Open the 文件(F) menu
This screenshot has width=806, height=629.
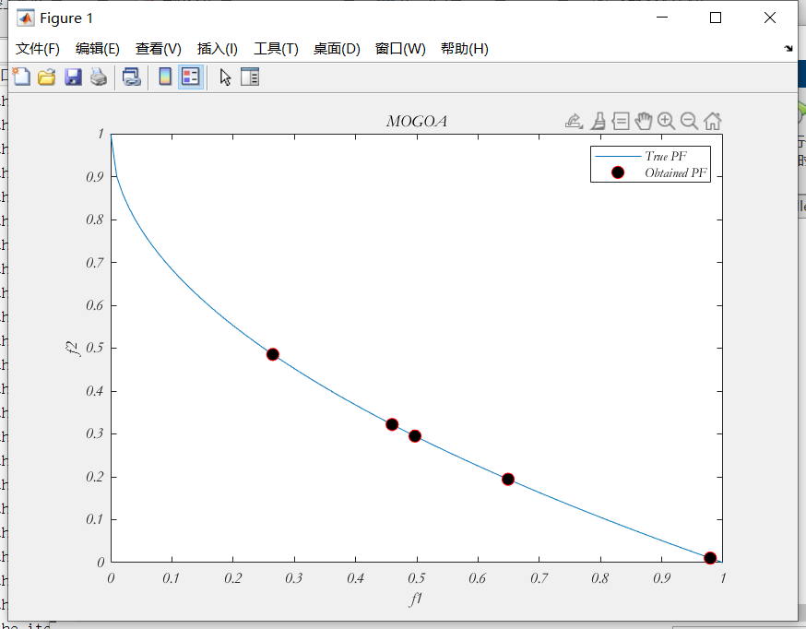(38, 49)
